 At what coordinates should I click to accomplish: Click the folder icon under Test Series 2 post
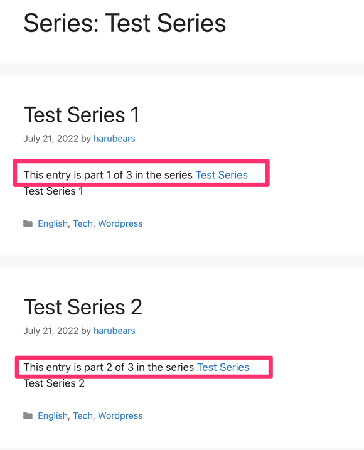(x=28, y=415)
